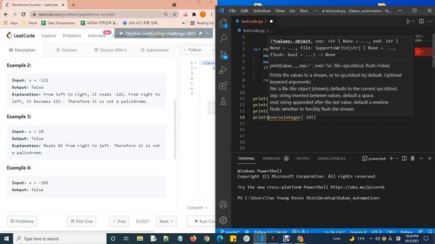Go back in Chrome
Image resolution: width=435 pixels, height=244 pixels.
tap(6, 14)
